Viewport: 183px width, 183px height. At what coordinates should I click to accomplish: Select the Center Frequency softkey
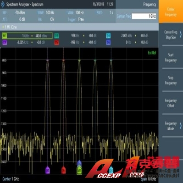171,11
